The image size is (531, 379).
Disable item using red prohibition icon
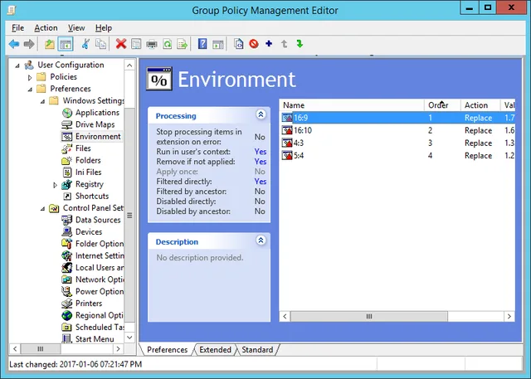pyautogui.click(x=254, y=44)
